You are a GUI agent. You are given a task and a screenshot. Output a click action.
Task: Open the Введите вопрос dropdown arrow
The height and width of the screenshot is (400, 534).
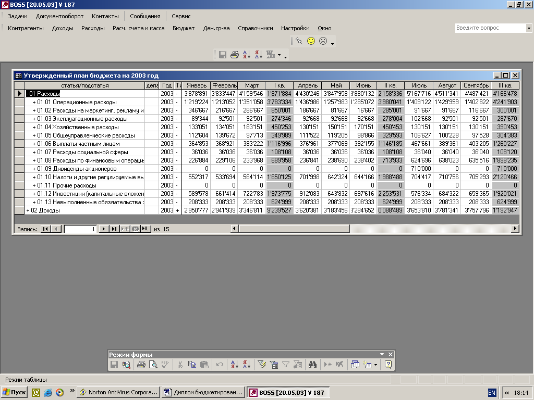(529, 28)
